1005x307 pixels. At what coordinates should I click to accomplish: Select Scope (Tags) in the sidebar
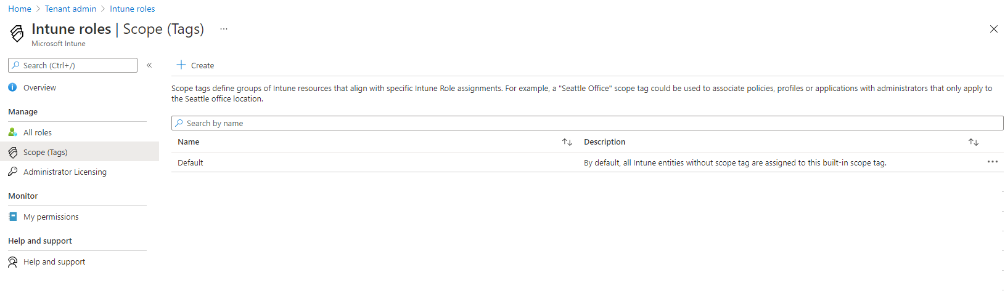45,152
